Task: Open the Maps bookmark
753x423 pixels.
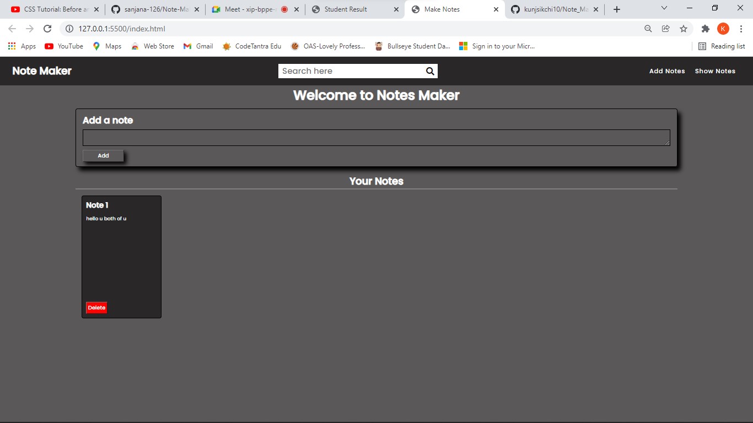Action: pyautogui.click(x=107, y=46)
